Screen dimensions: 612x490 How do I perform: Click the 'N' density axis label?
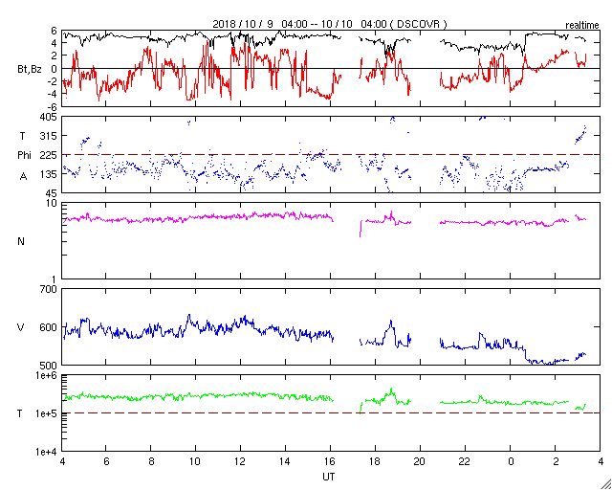coord(21,241)
